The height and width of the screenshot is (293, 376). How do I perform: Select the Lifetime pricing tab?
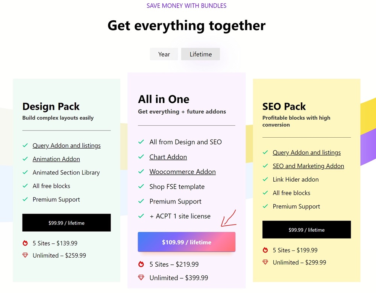[200, 54]
